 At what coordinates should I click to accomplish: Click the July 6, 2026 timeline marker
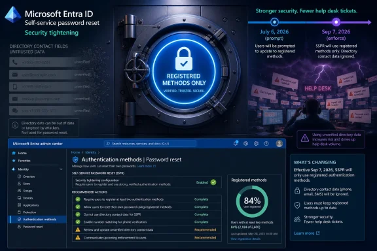point(274,22)
